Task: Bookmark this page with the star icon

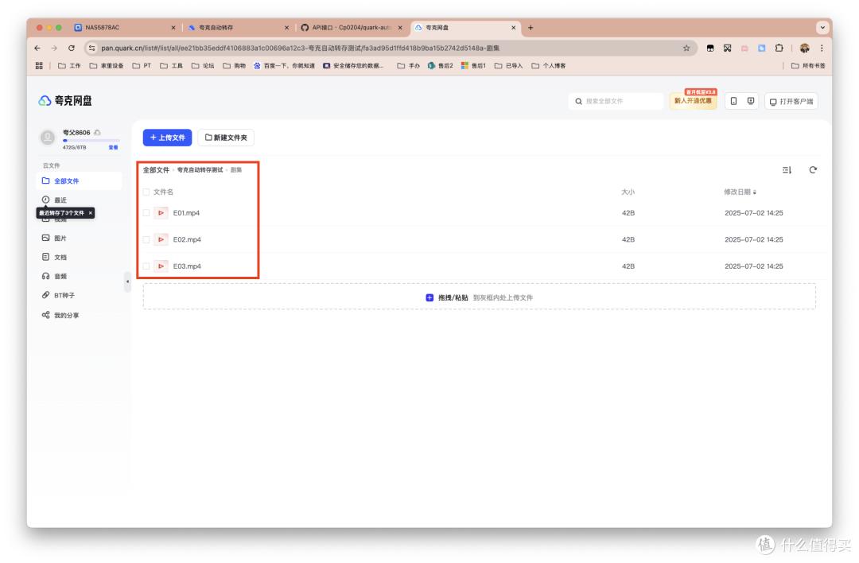Action: tap(686, 48)
